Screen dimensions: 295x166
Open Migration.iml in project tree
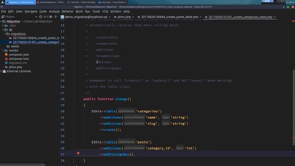(x=18, y=63)
